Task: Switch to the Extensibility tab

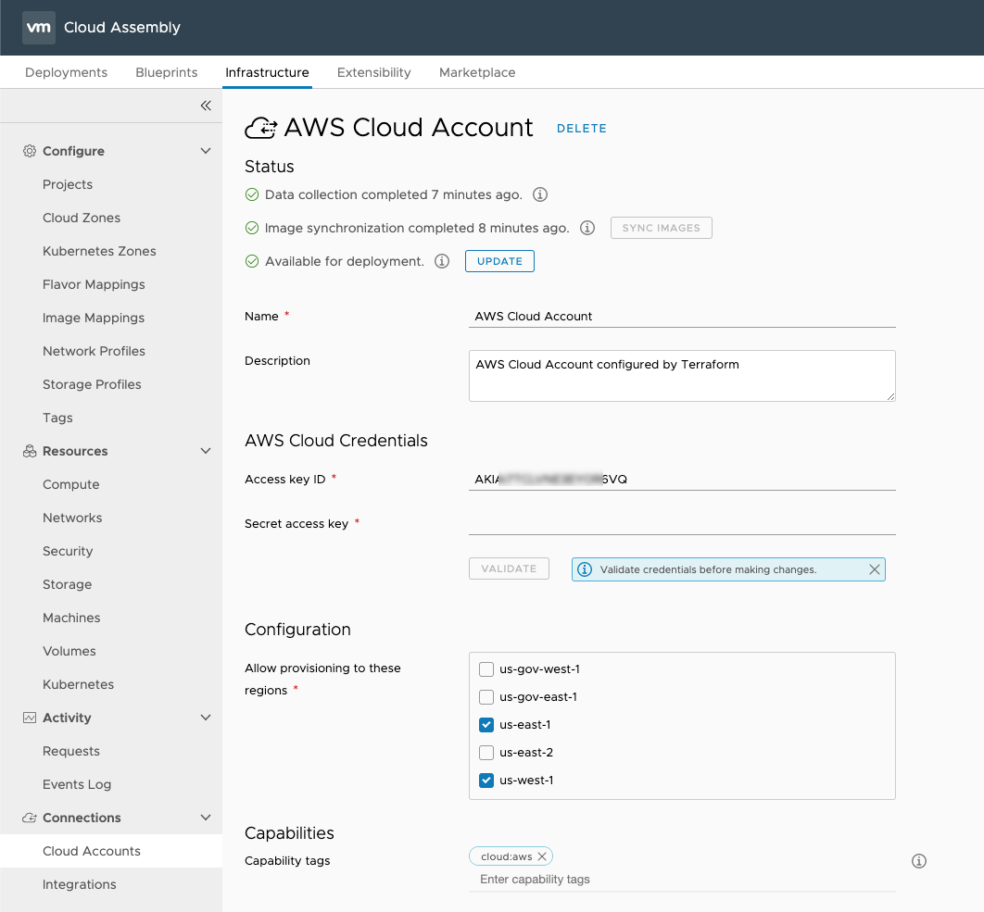Action: [373, 72]
